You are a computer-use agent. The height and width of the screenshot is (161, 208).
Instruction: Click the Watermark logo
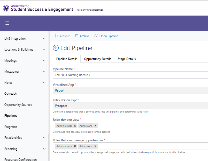[6, 8]
